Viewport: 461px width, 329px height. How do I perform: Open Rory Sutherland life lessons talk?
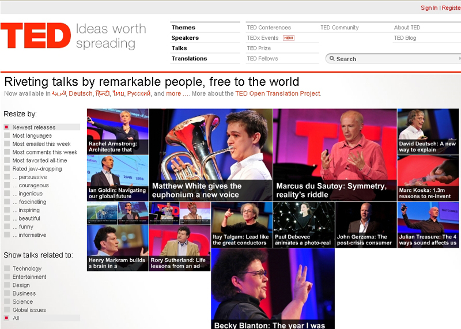pyautogui.click(x=180, y=248)
